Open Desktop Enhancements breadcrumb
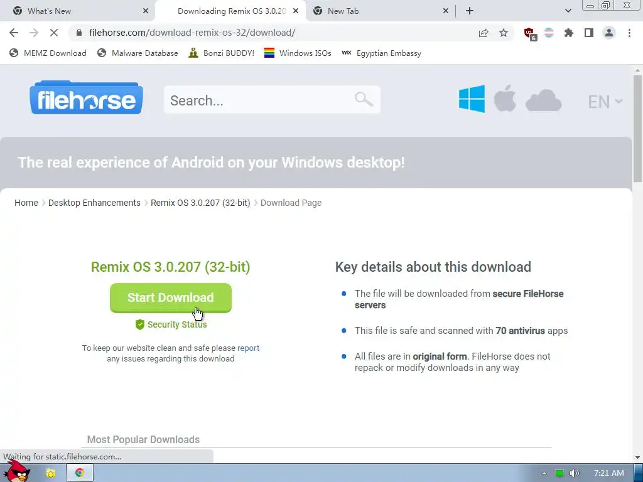 (94, 203)
